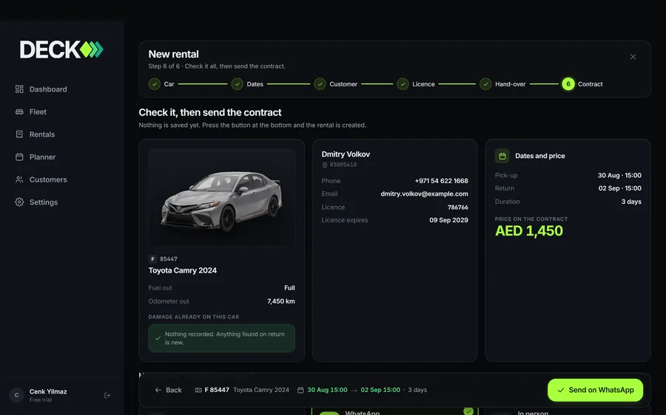The width and height of the screenshot is (666, 415).
Task: Jump to the Customer step
Action: point(335,84)
